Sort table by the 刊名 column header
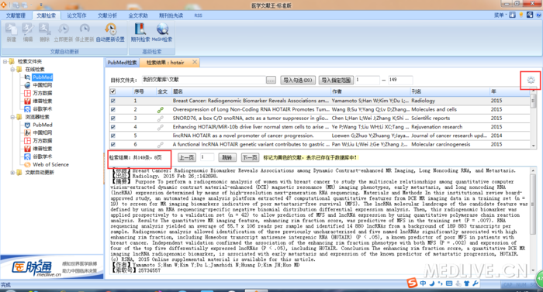Screen dimensions: 543x292 [450, 91]
